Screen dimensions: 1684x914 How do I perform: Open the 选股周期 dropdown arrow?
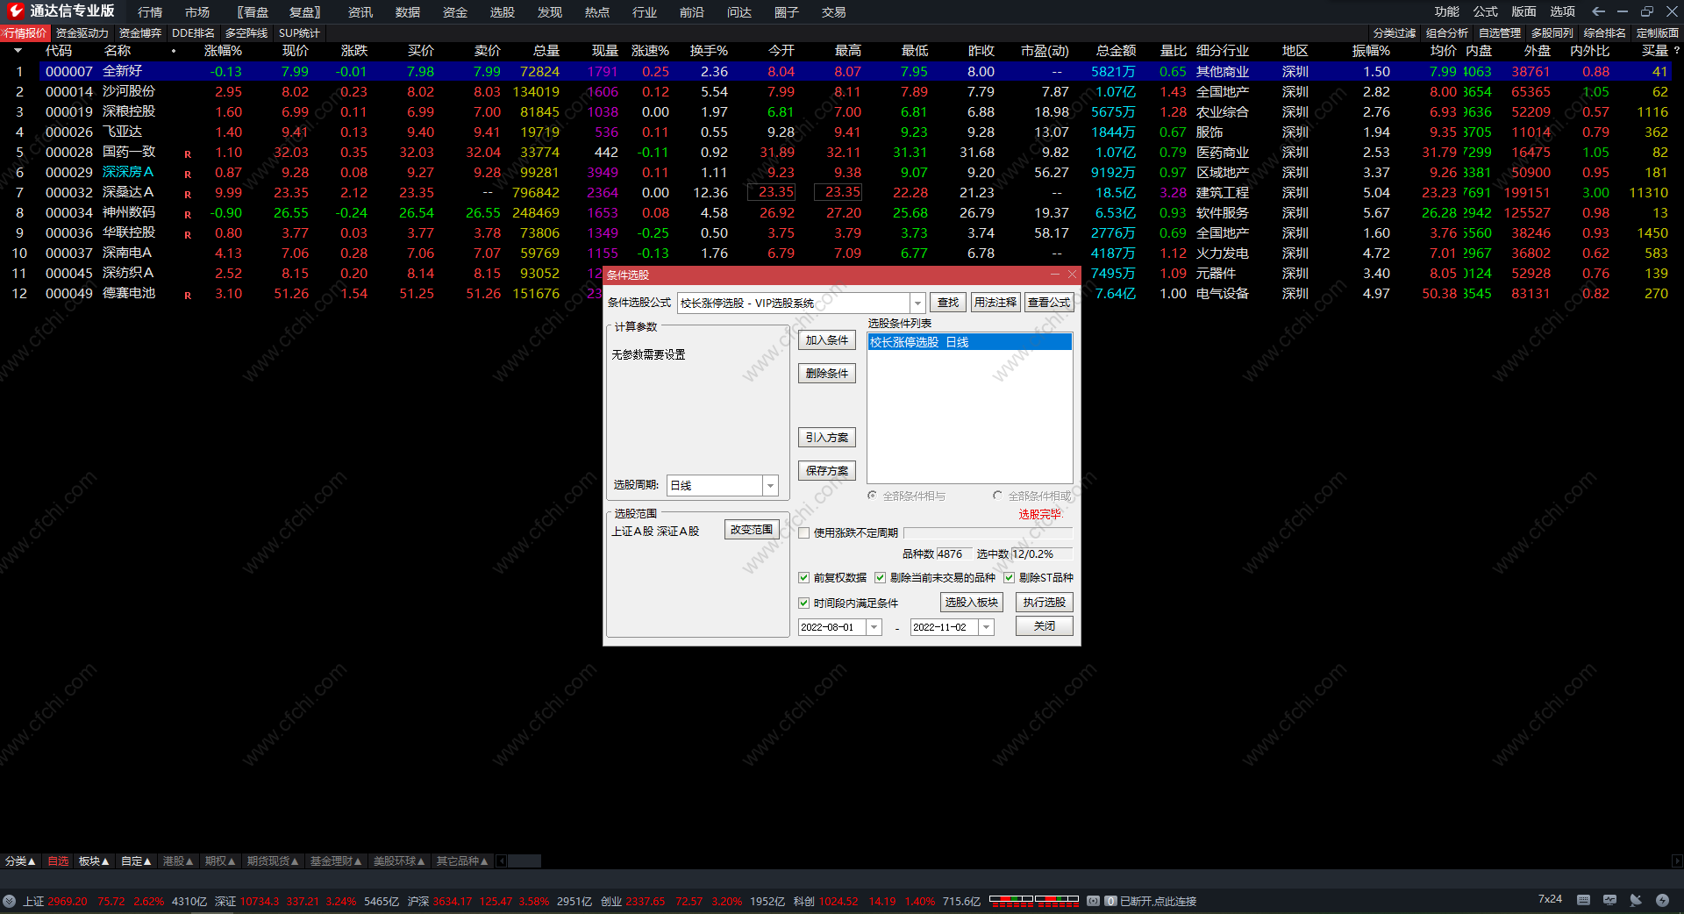pos(770,485)
